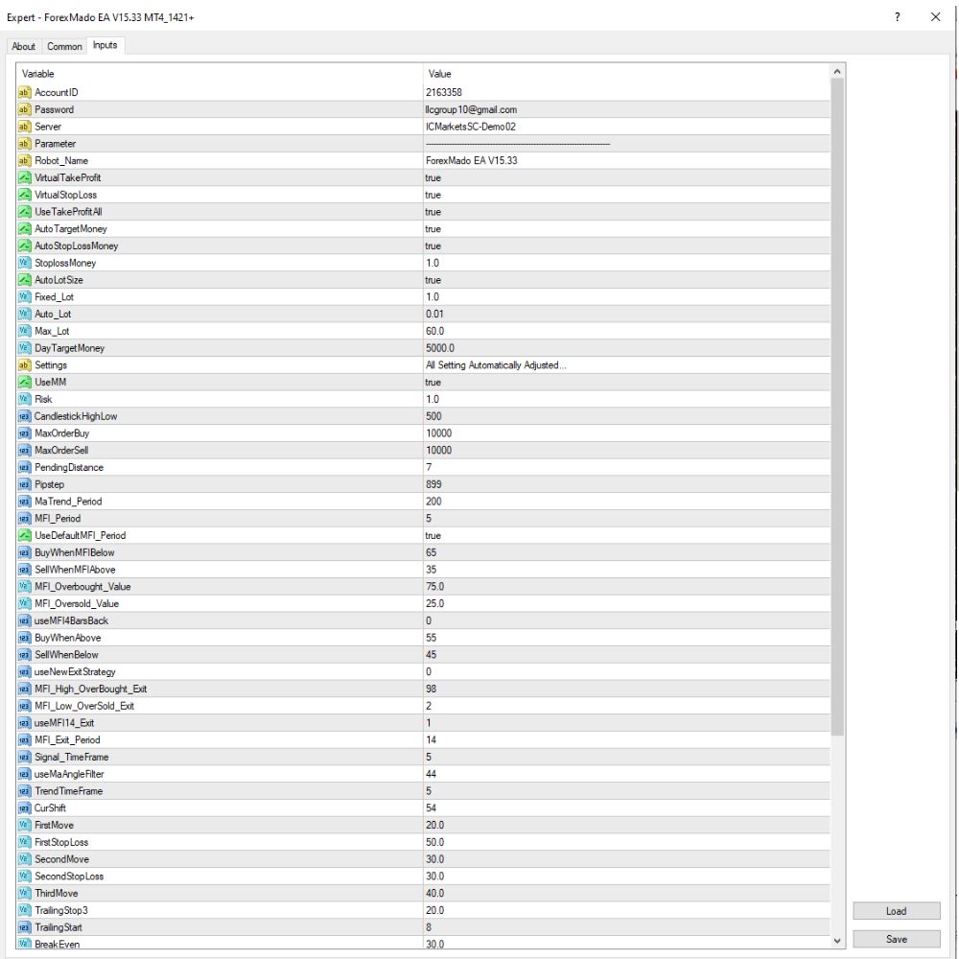Select the Settings row label
Image resolution: width=959 pixels, height=959 pixels.
[51, 365]
